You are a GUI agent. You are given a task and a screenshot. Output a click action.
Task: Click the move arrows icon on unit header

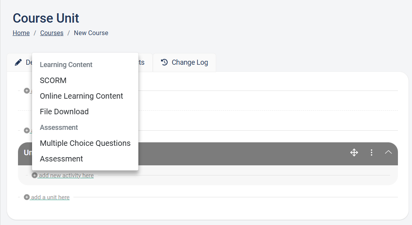[354, 152]
